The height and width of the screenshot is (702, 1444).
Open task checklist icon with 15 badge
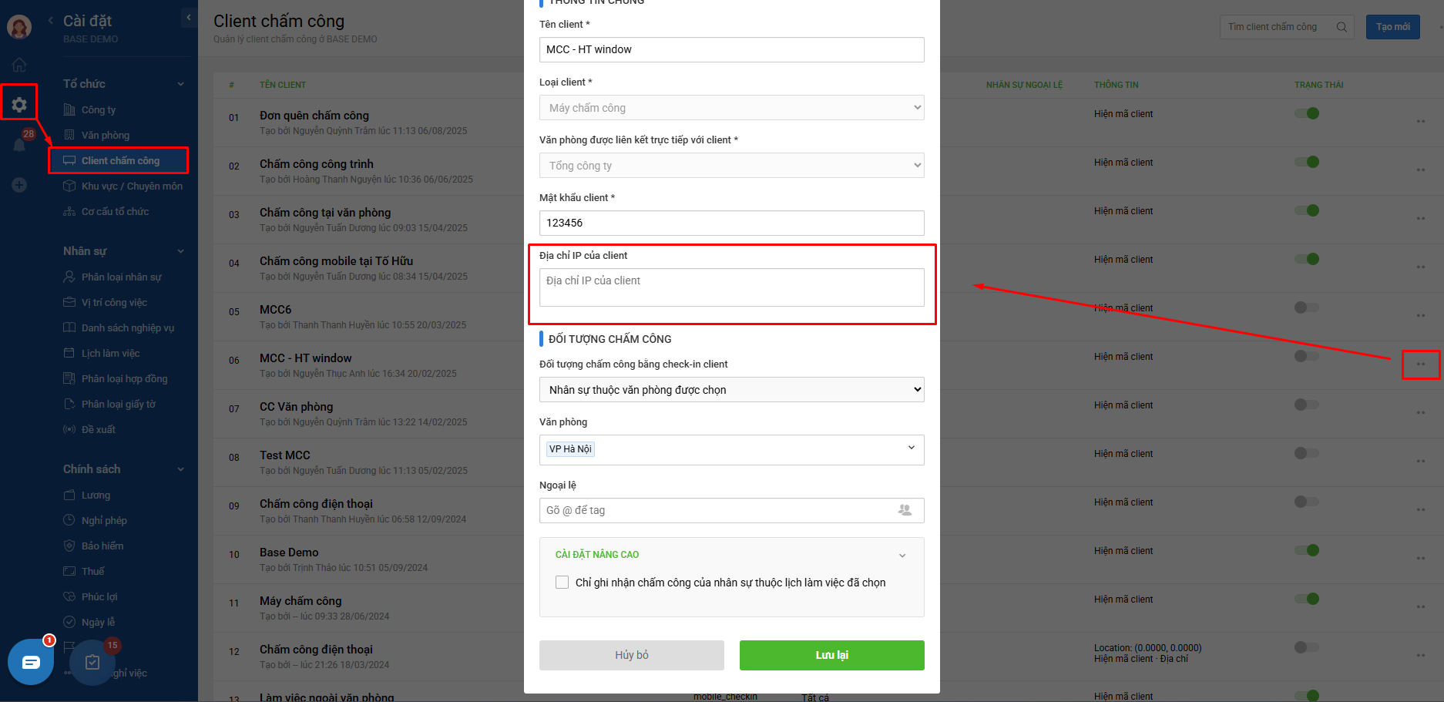tap(92, 662)
